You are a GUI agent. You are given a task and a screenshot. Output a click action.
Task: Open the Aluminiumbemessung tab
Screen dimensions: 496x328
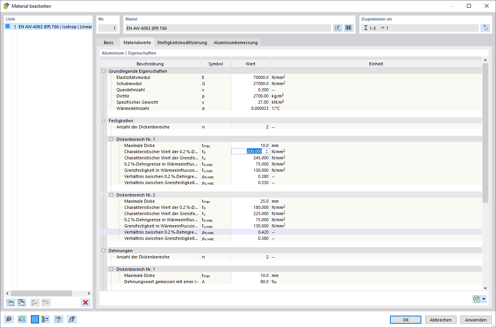point(235,43)
